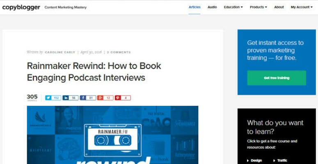The width and height of the screenshot is (318, 164).
Task: Open the 2 Comments link
Action: (119, 52)
